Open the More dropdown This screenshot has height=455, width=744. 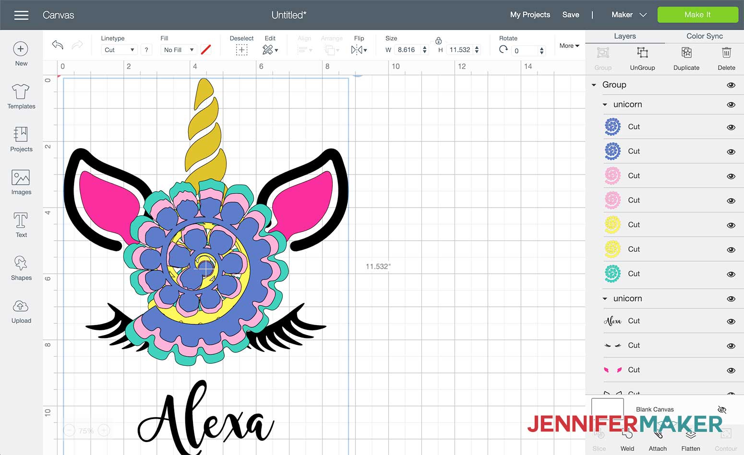[569, 46]
